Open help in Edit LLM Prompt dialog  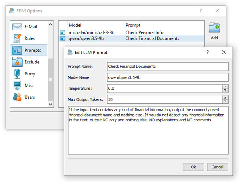[x=208, y=52]
